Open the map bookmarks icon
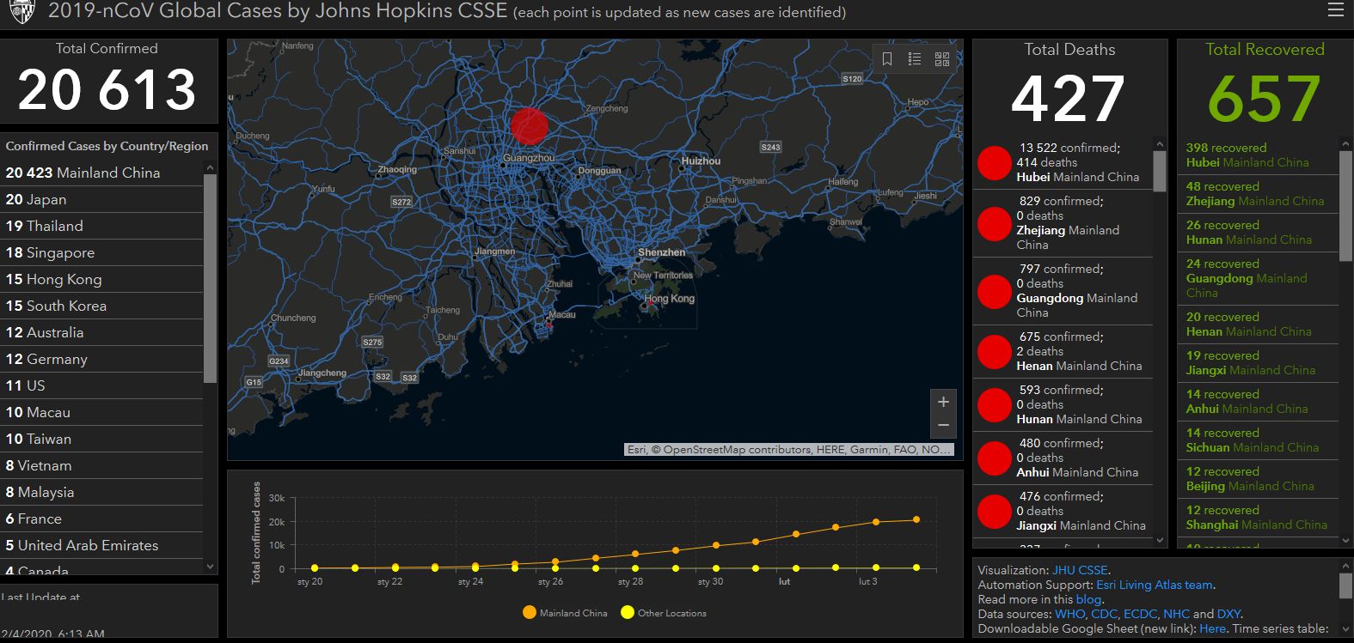The width and height of the screenshot is (1354, 643). click(x=887, y=58)
